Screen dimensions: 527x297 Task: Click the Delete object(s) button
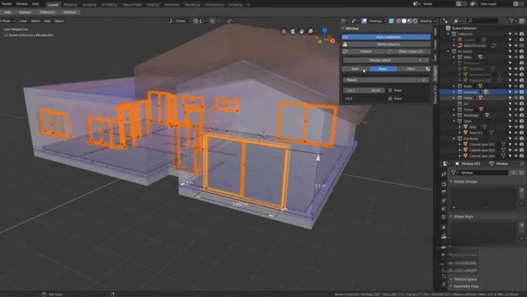[x=386, y=44]
